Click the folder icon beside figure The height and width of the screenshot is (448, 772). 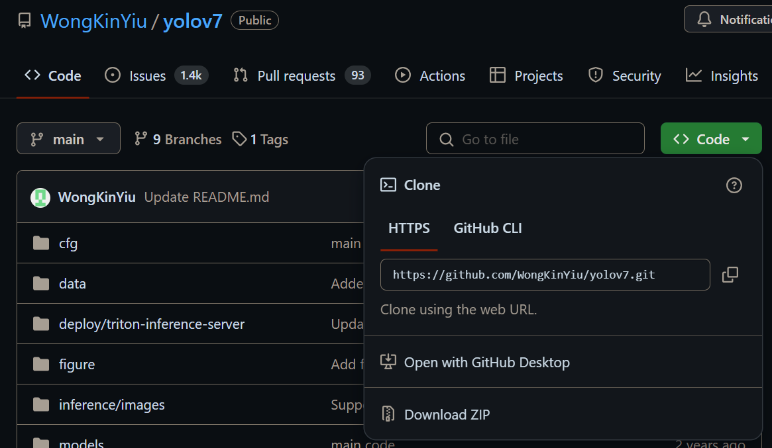[41, 364]
